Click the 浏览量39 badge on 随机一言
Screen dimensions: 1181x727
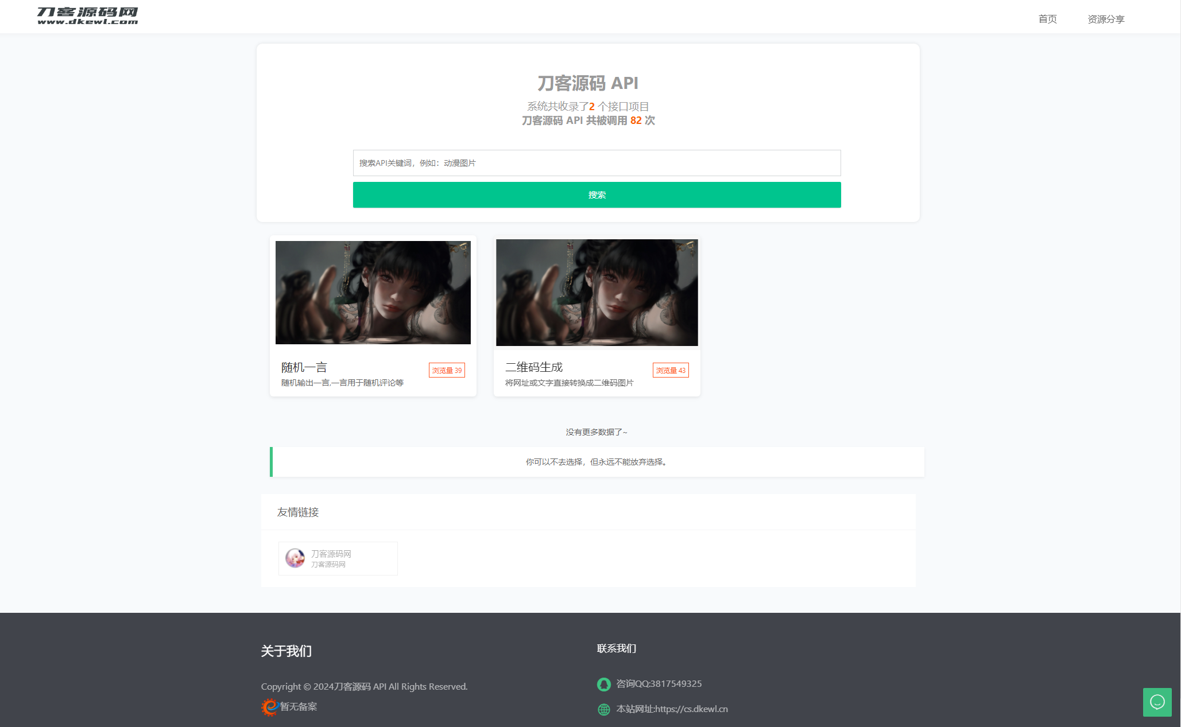(x=447, y=368)
